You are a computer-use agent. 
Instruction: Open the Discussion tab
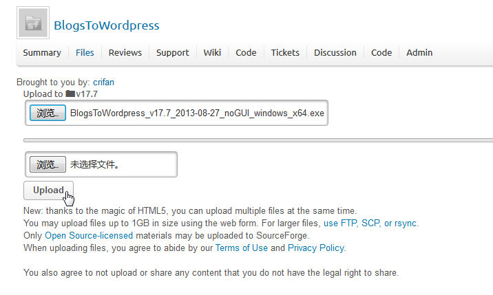pos(335,52)
